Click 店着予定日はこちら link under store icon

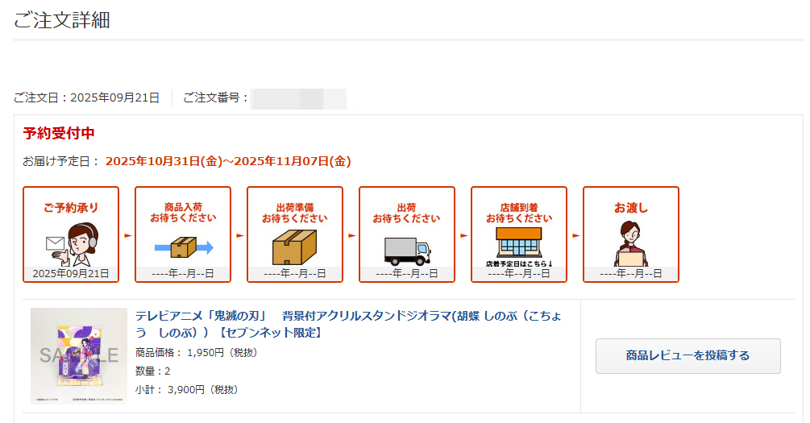pos(519,263)
